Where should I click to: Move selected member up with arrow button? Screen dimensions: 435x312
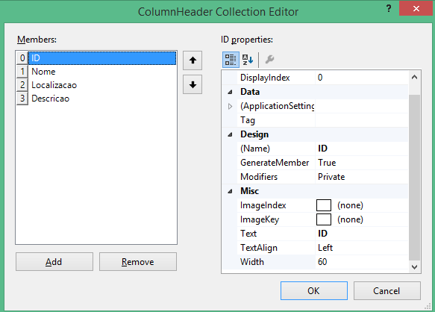[x=193, y=60]
